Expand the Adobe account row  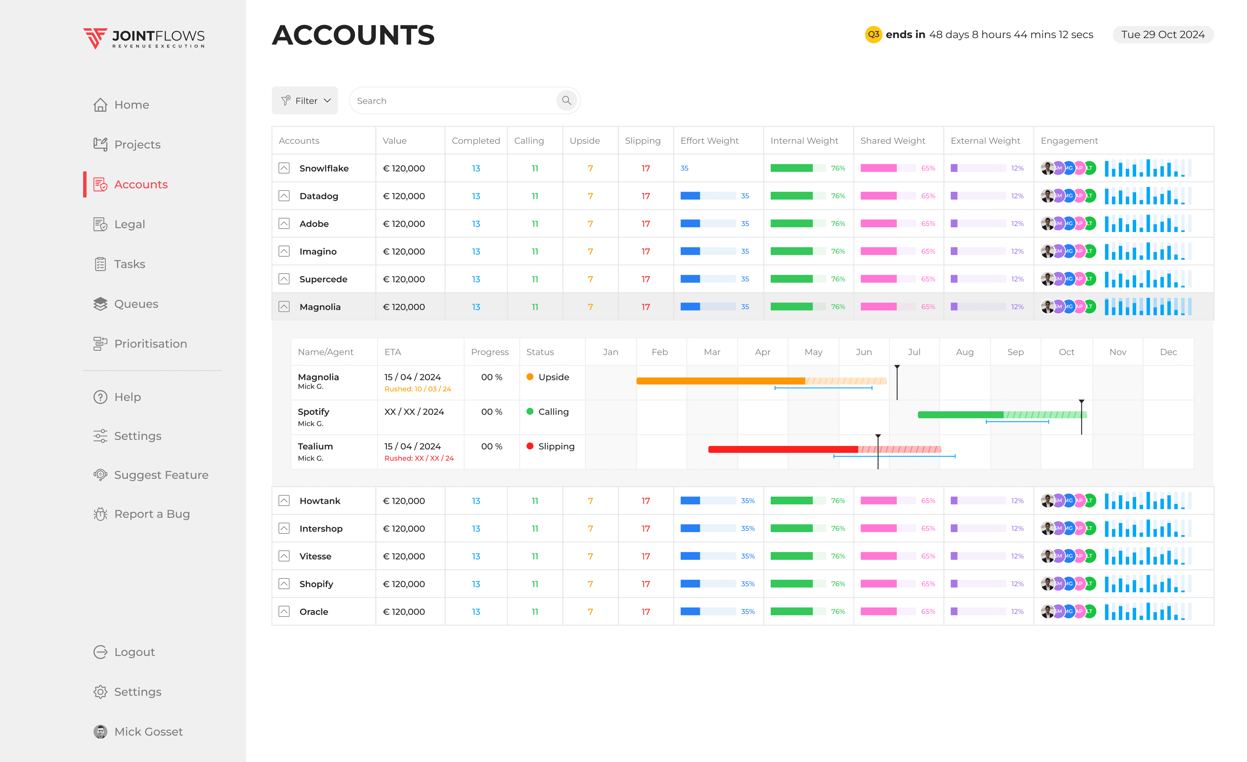284,224
